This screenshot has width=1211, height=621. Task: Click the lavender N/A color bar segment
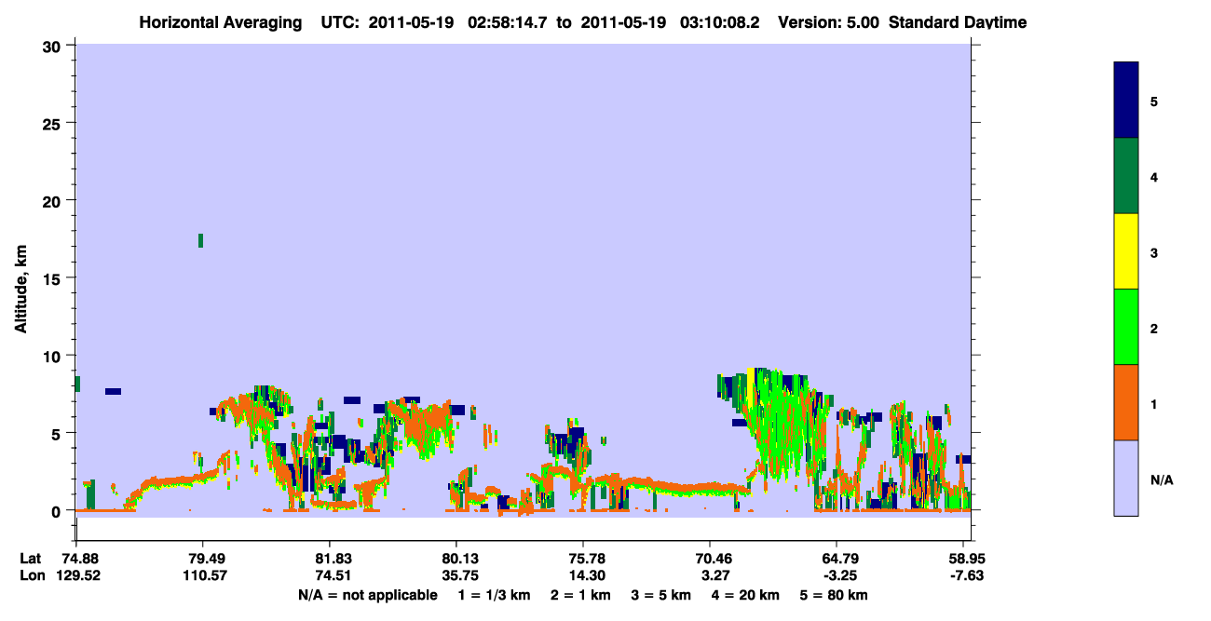[x=1126, y=478]
